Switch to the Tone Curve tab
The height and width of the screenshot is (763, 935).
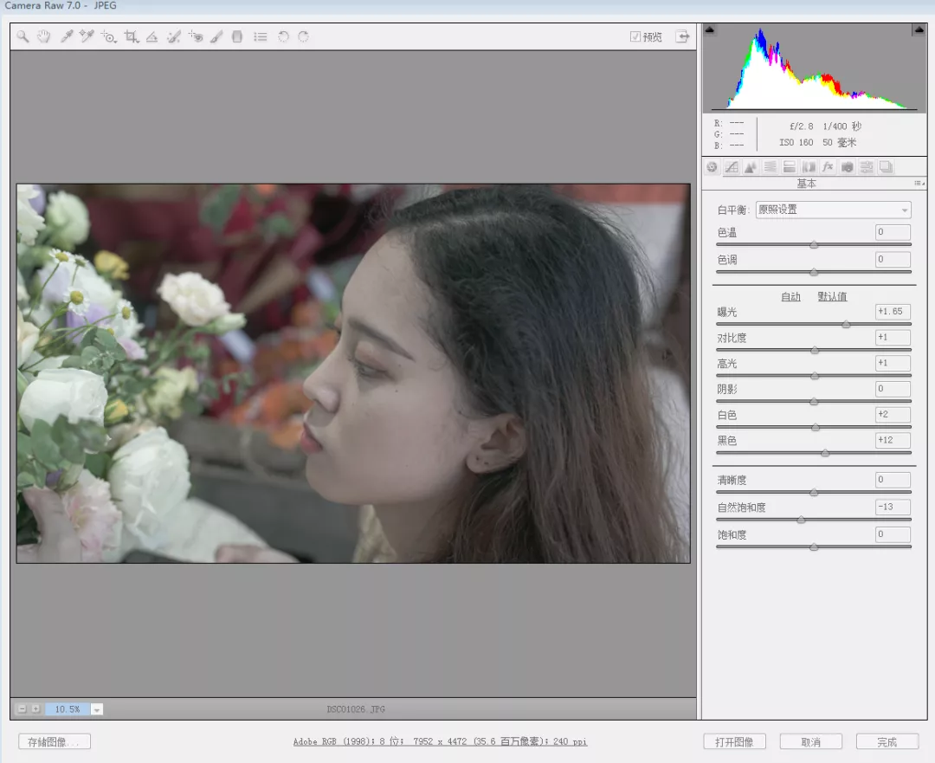tap(732, 167)
